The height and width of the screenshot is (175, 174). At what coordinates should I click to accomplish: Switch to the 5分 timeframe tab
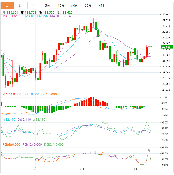(x=48, y=5)
